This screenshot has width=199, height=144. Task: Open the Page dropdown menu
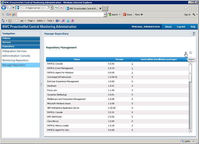31,20
